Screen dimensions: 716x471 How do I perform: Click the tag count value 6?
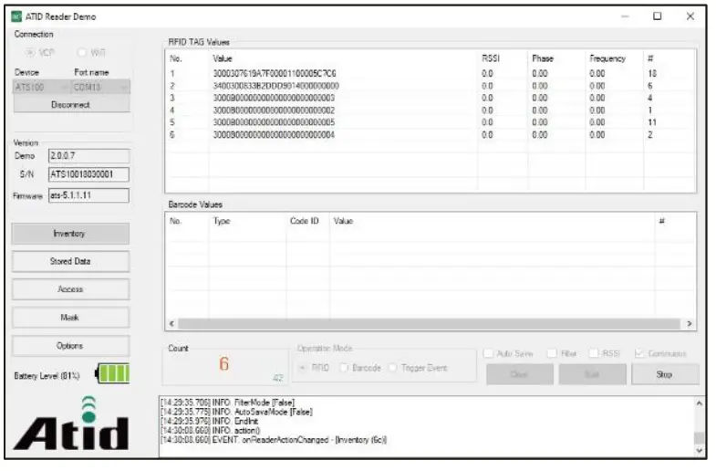224,365
